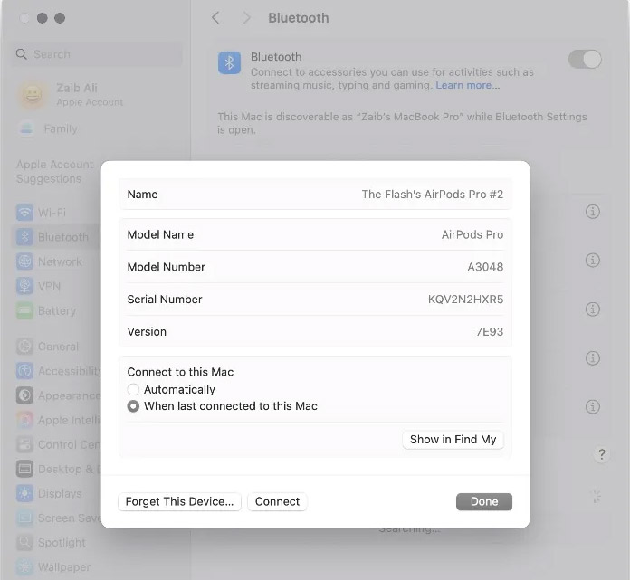Open Battery label in the sidebar
Screen dimensions: 630x580
(x=57, y=310)
